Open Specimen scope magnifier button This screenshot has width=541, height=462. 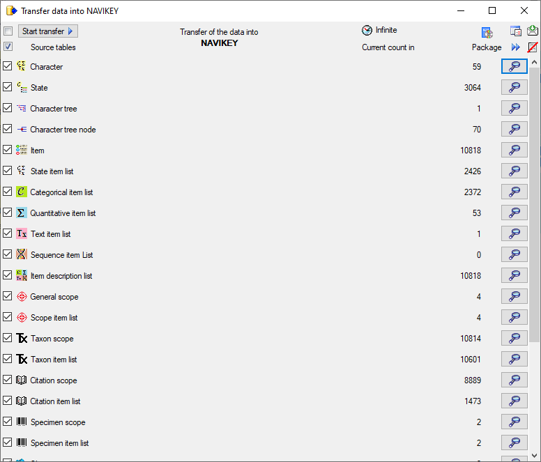[514, 422]
